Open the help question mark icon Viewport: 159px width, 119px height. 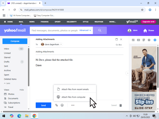tap(149, 40)
